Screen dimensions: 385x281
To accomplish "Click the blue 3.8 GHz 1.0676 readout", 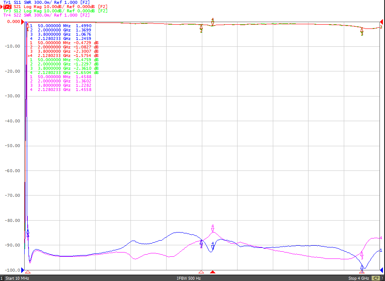I will click(x=60, y=34).
